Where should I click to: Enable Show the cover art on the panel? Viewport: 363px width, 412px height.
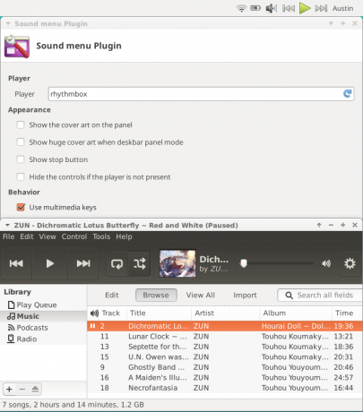(21, 124)
